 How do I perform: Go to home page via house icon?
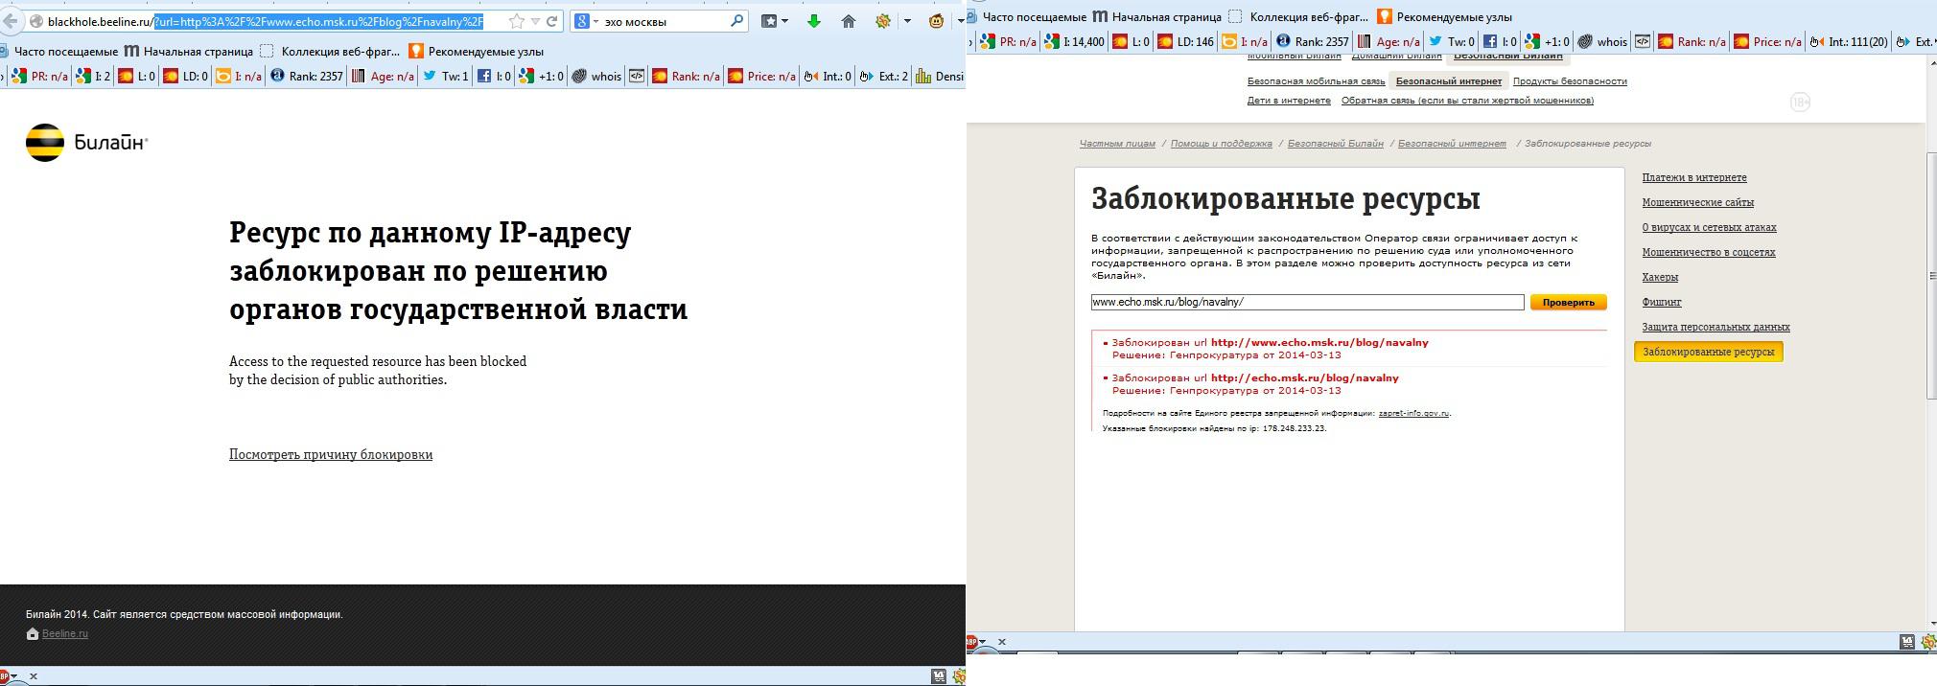pos(849,21)
